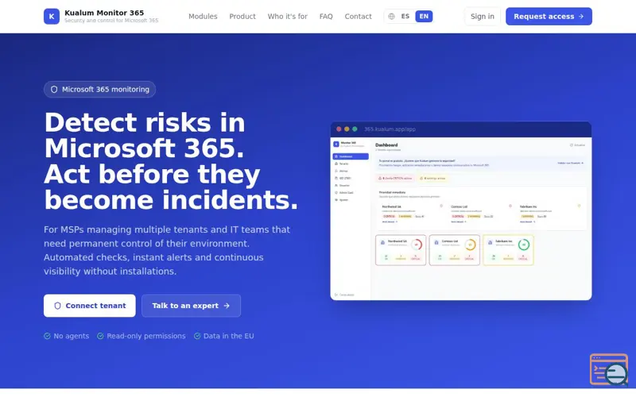This screenshot has width=636, height=397.
Task: Click the Detect risks in Microsoft 365 headline
Action: point(171,161)
